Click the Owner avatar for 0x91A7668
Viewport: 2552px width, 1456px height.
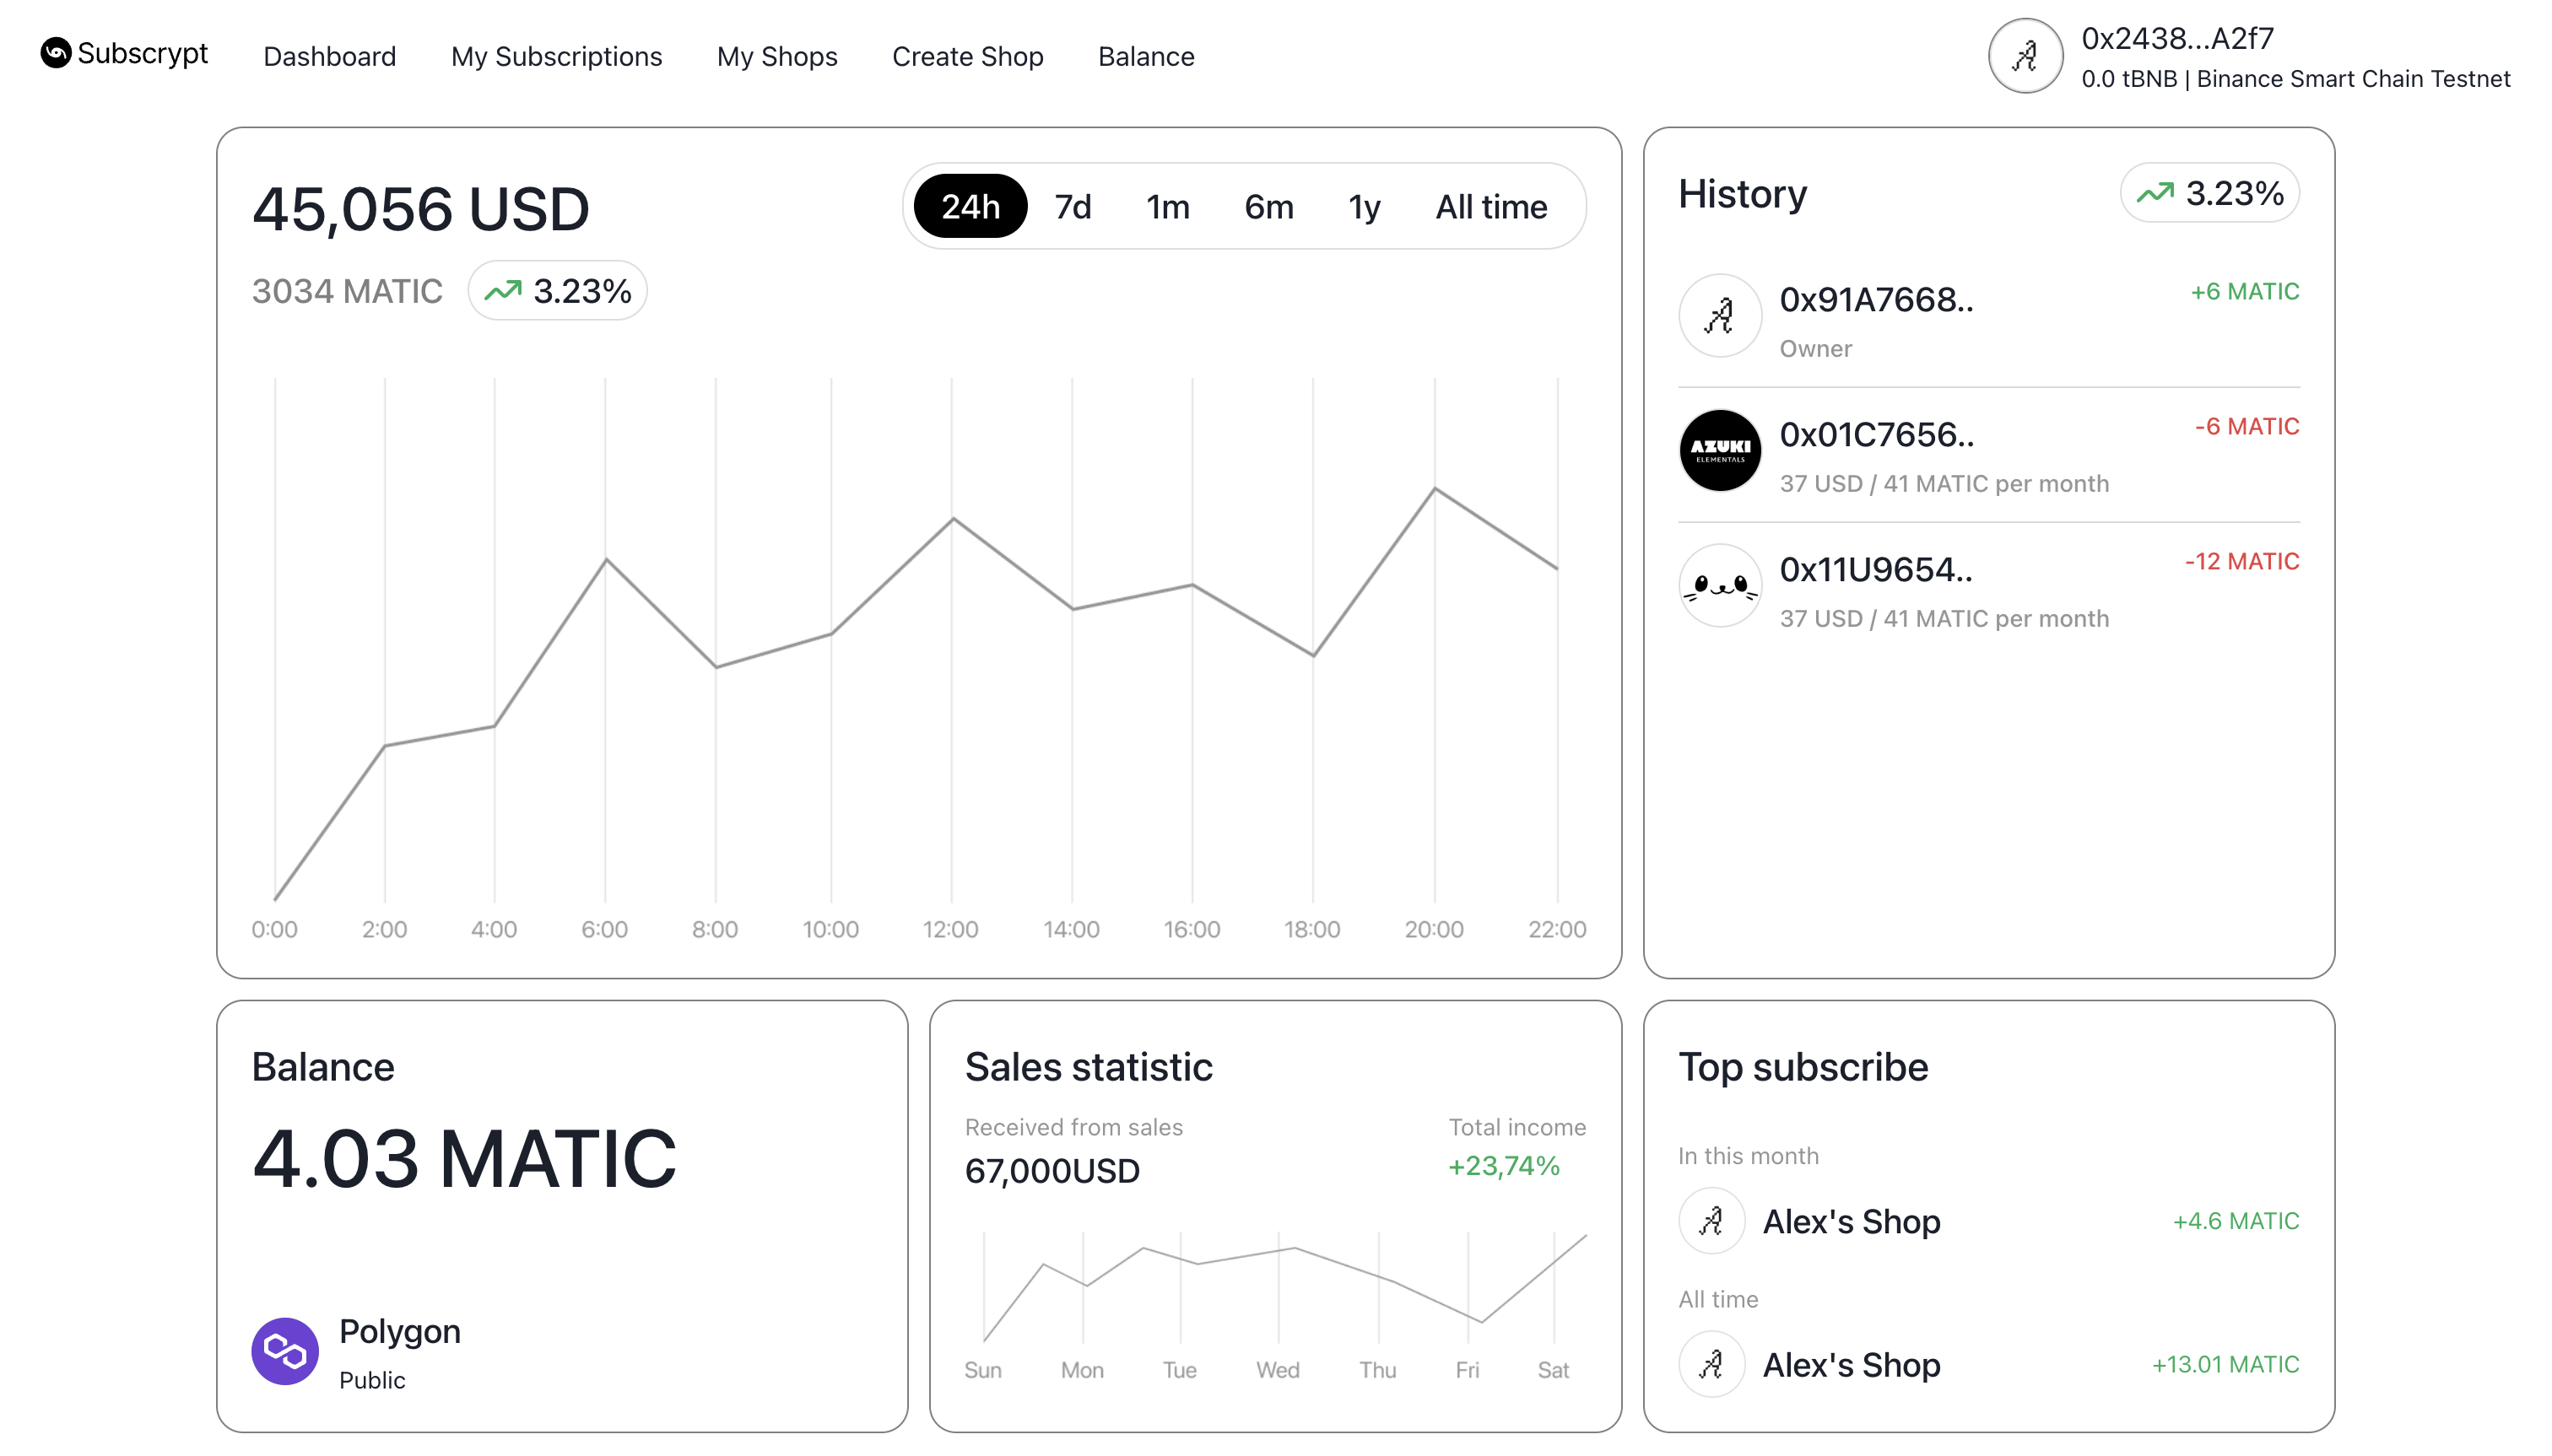pos(1719,316)
